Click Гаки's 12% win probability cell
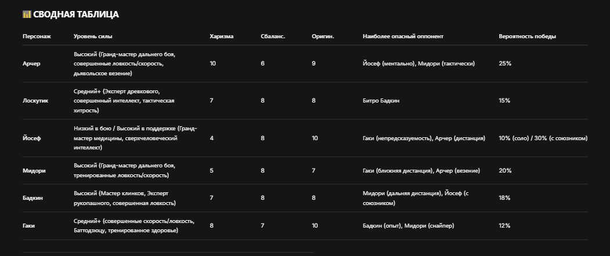Viewport: 610px width, 256px height. tap(504, 225)
